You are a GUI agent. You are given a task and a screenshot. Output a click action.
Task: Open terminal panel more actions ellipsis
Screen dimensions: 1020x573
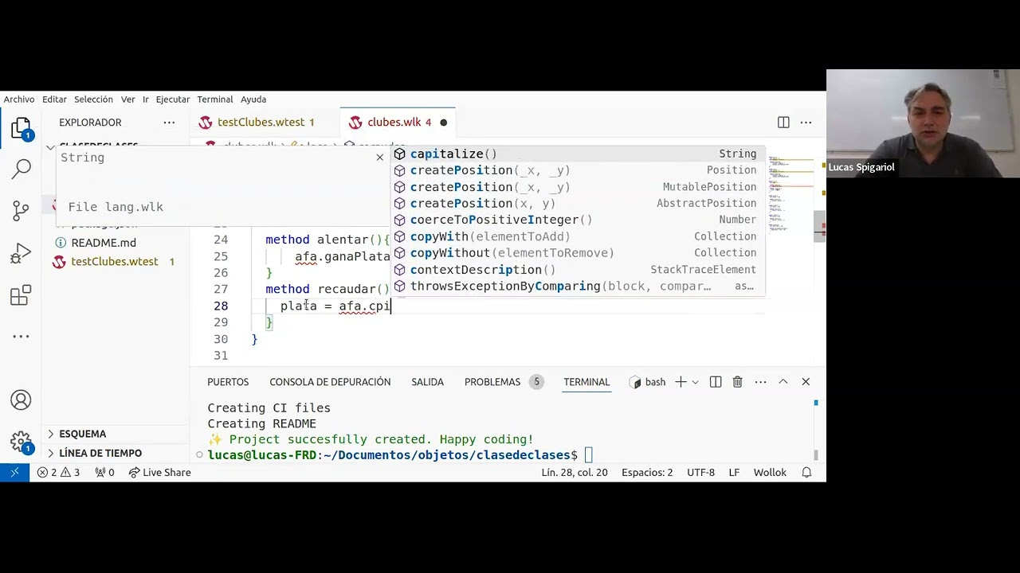[760, 382]
